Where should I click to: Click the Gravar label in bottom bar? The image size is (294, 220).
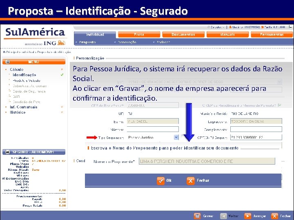click(x=208, y=216)
